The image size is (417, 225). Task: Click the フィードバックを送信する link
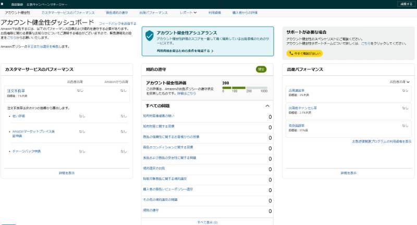118,23
